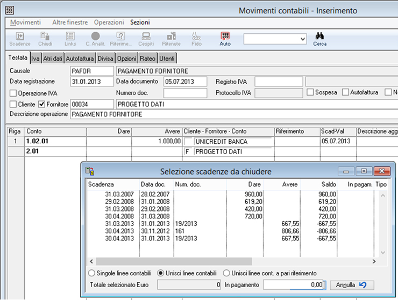Image resolution: width=398 pixels, height=300 pixels.
Task: Click the Auto toolbar icon
Action: pos(225,39)
